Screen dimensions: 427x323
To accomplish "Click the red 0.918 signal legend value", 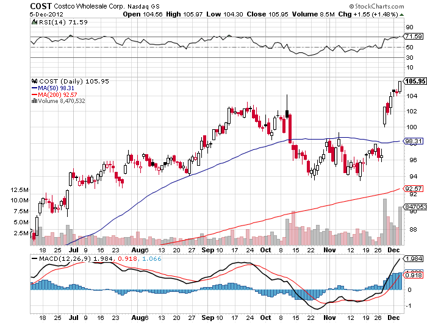I will (127, 258).
